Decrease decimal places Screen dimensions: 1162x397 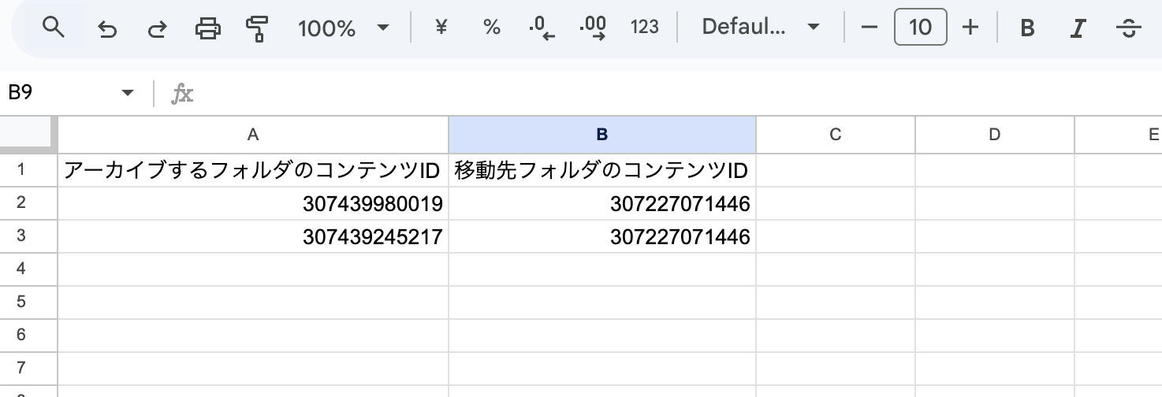[x=542, y=28]
